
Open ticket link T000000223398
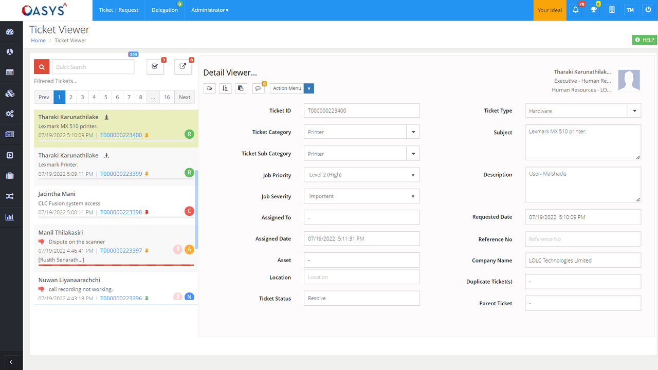coord(121,212)
